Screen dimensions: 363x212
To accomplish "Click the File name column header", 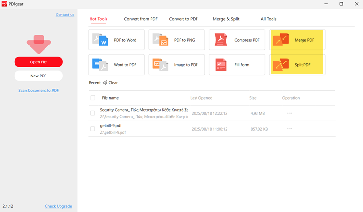I will point(110,98).
